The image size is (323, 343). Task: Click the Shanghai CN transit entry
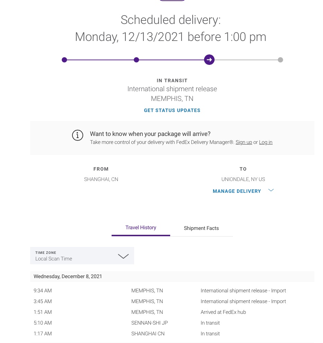point(148,334)
